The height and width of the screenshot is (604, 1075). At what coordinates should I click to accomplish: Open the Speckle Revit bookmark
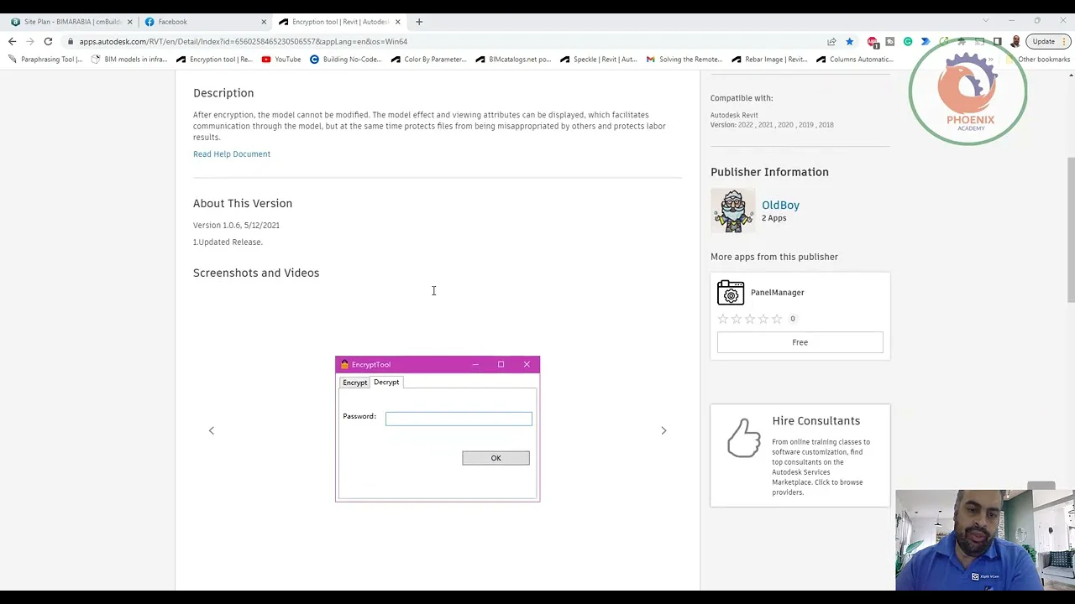click(599, 60)
